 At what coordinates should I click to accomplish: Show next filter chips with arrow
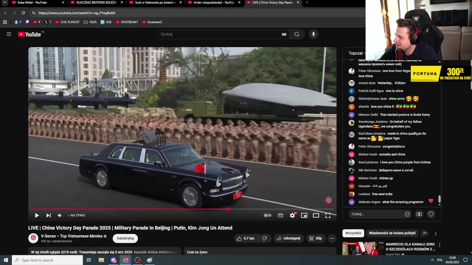[435, 233]
